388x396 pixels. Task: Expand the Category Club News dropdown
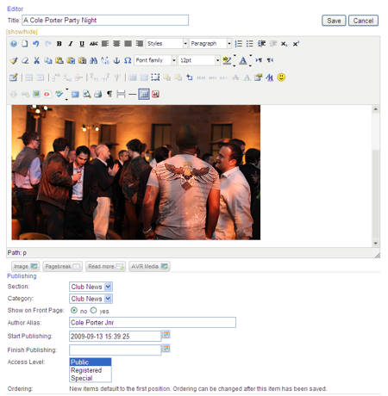pyautogui.click(x=91, y=299)
